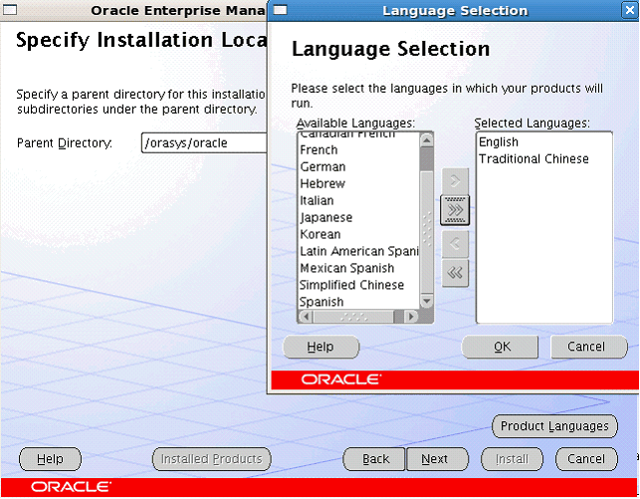Select Korean in Available Languages
The height and width of the screenshot is (499, 640).
click(358, 234)
